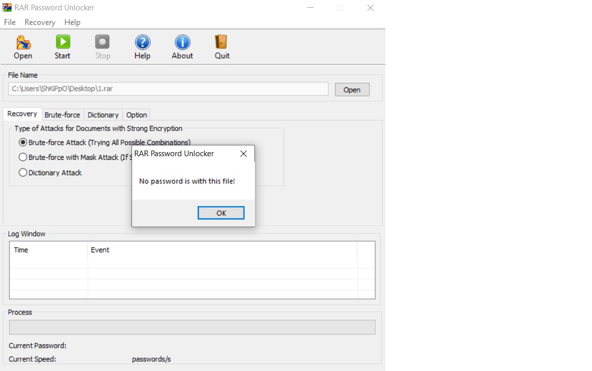Open the Help menu in the menu bar
Image resolution: width=592 pixels, height=371 pixels.
click(x=72, y=22)
